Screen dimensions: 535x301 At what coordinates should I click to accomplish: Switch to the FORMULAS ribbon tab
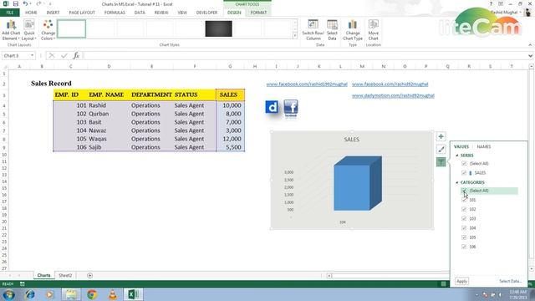(115, 13)
